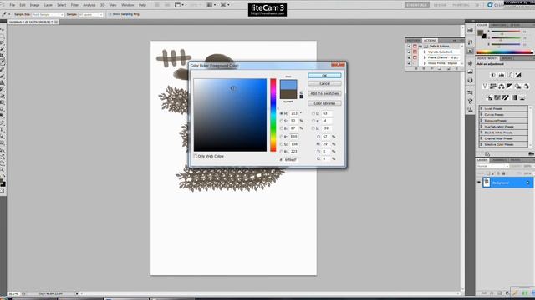Hide the Background layer eye icon
The image size is (535, 300).
tap(479, 182)
